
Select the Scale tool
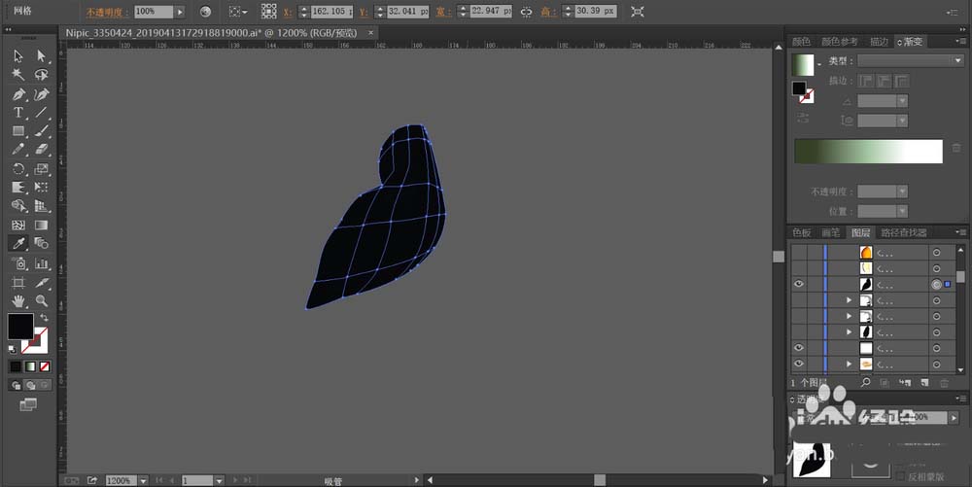point(41,168)
